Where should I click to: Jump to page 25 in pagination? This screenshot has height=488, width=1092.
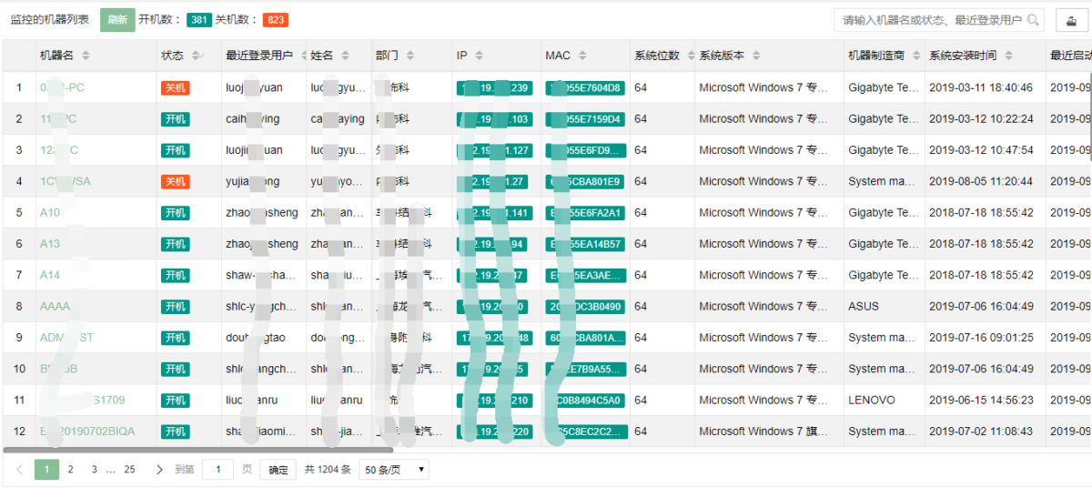coord(129,470)
